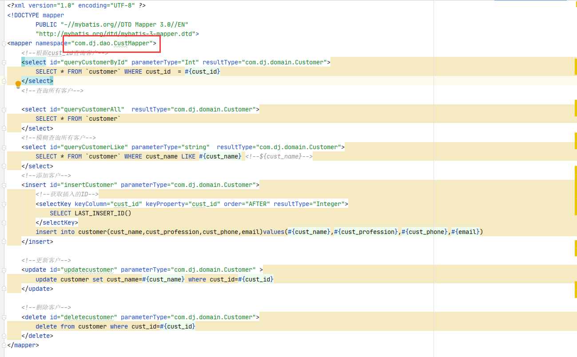The image size is (577, 357).
Task: Collapse the queryCustomerLike select block
Action: (4, 147)
